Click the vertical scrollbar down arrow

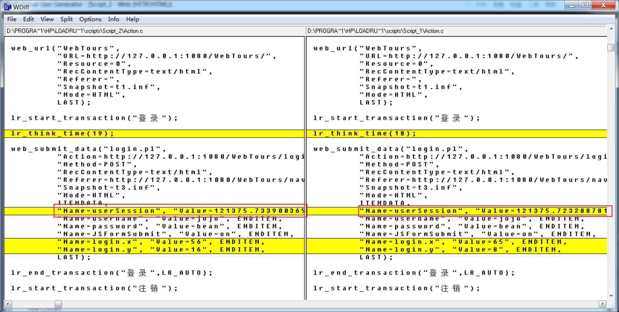click(x=611, y=296)
